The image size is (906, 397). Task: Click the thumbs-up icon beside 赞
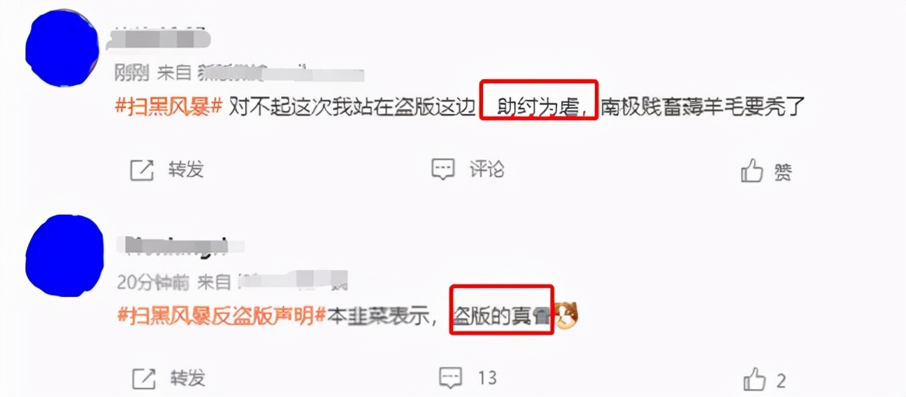752,170
